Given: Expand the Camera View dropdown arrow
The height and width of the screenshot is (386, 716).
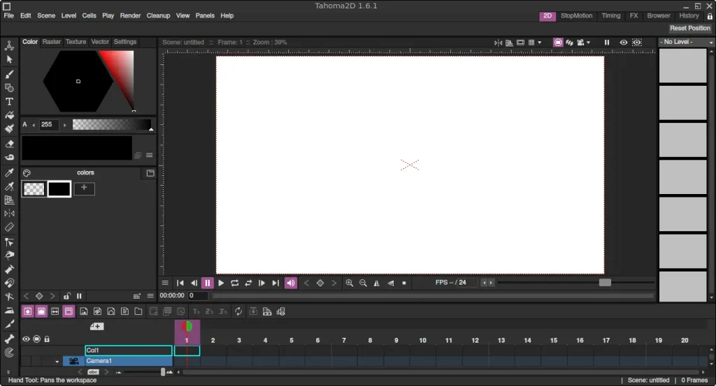Looking at the screenshot, I should 588,43.
